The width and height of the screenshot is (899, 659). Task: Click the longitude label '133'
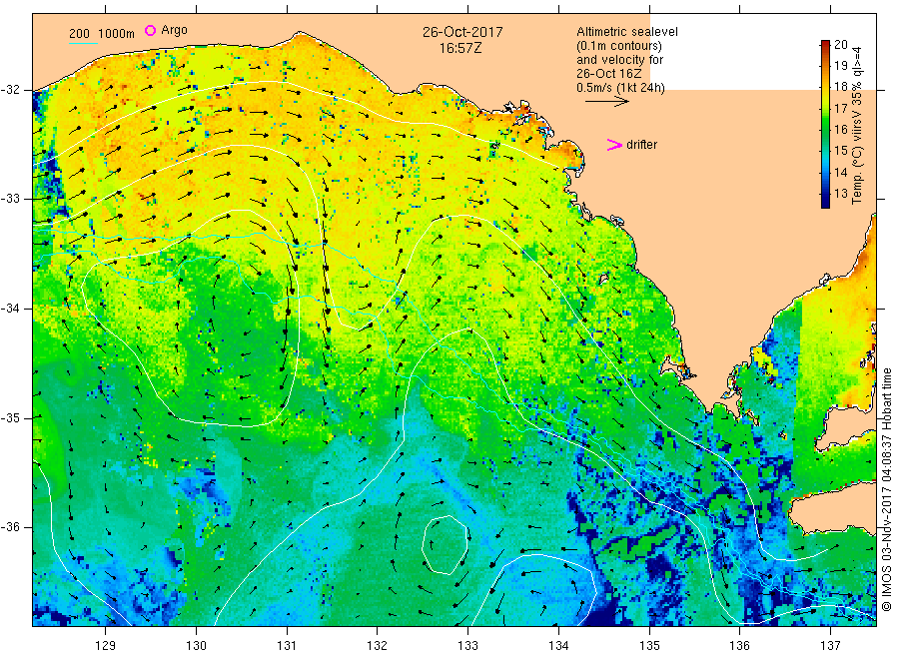pyautogui.click(x=467, y=646)
